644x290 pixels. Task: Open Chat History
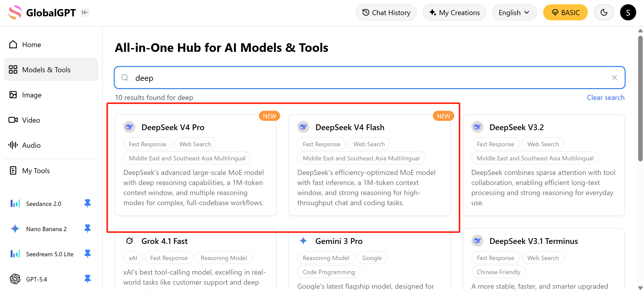(386, 12)
